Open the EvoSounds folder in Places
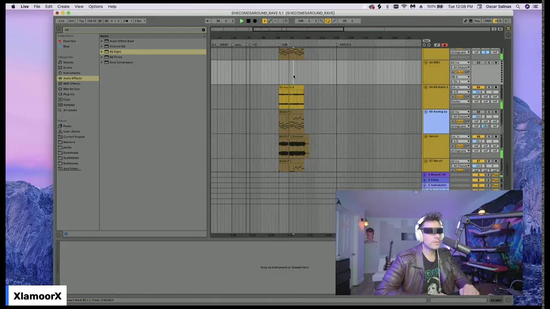The height and width of the screenshot is (309, 550). (x=70, y=164)
